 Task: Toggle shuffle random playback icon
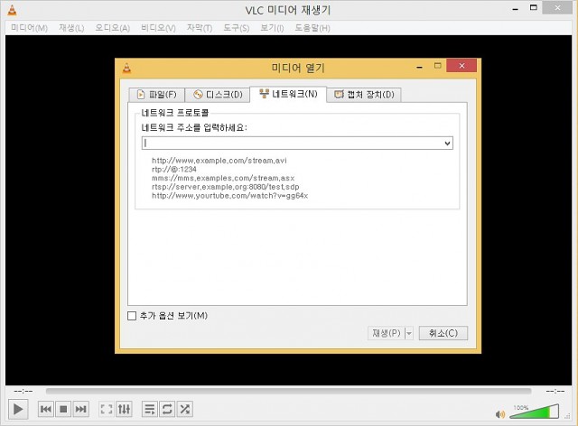(x=184, y=409)
